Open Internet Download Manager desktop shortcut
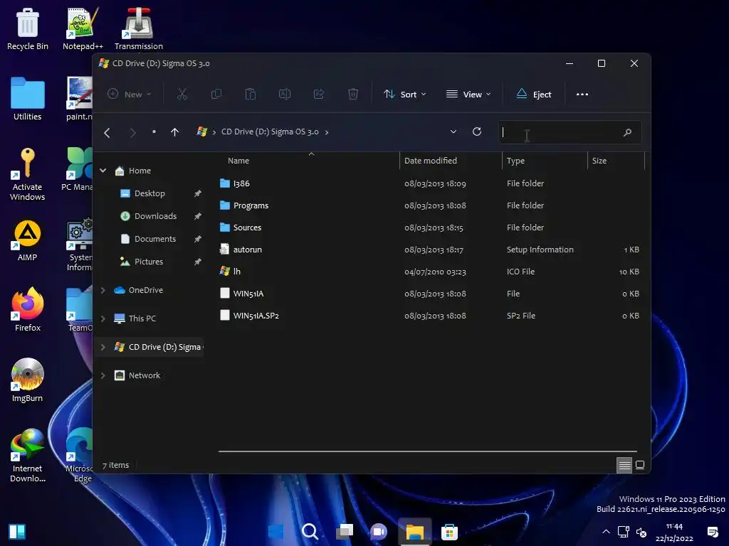 (28, 456)
